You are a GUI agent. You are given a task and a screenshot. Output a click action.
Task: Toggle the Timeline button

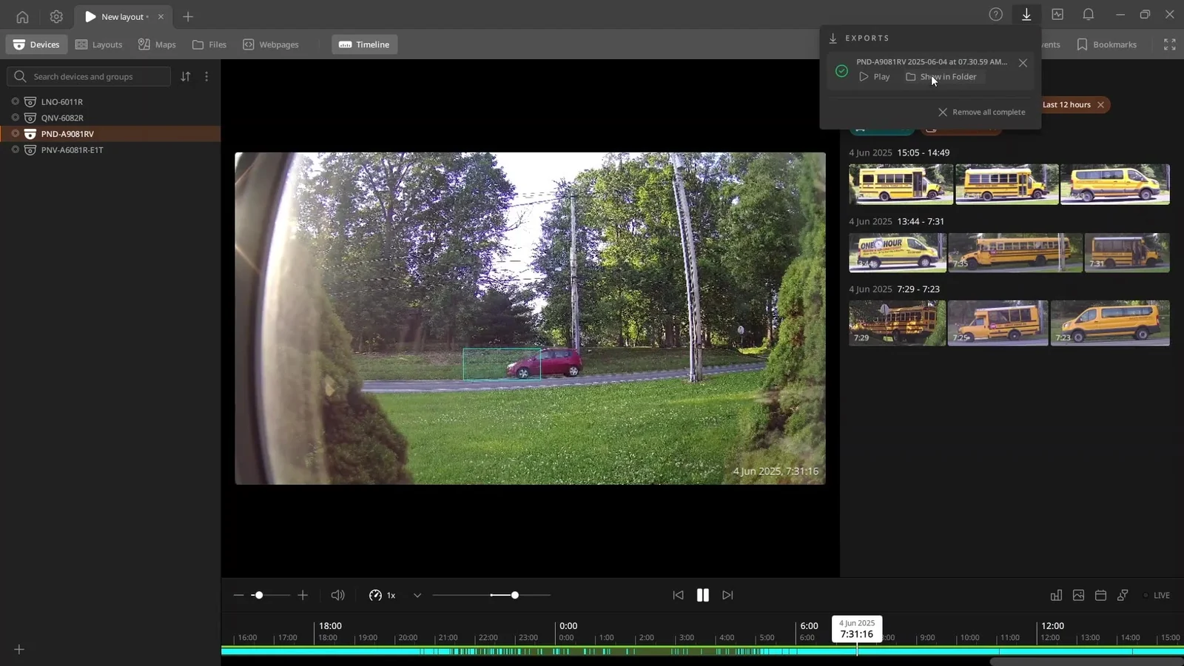(x=364, y=44)
